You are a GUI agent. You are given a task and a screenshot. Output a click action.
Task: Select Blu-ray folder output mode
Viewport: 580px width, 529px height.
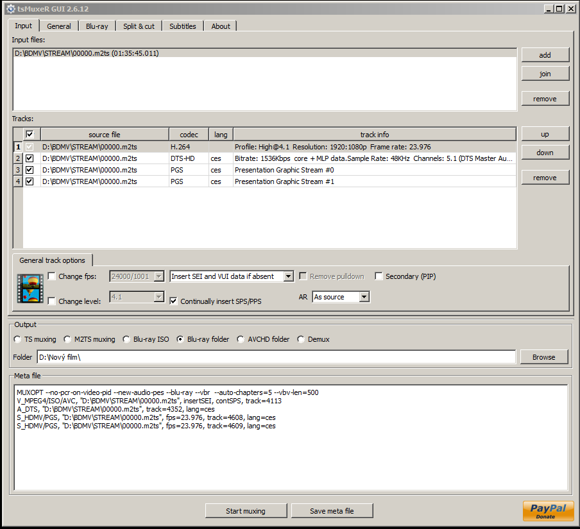point(180,339)
